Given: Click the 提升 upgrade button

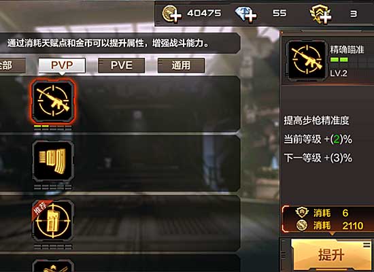Looking at the screenshot, I should click(331, 254).
